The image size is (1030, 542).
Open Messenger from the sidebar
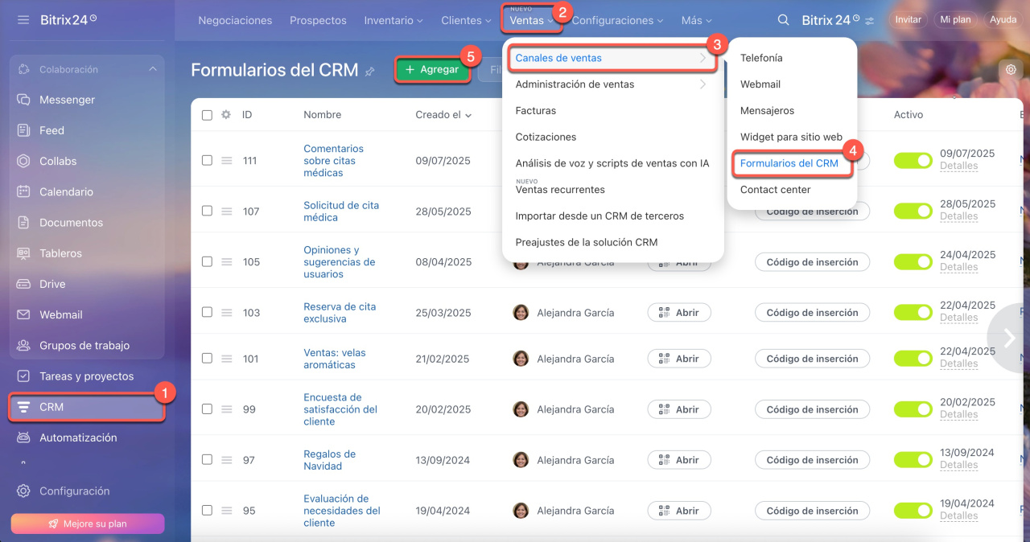(67, 100)
